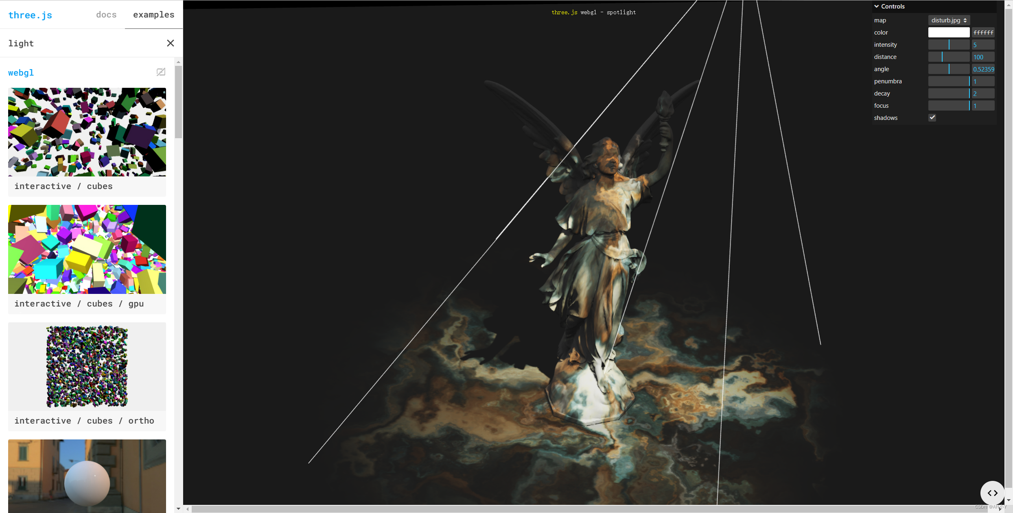This screenshot has width=1013, height=513.
Task: Edit the distance value field showing 100
Action: [x=982, y=57]
